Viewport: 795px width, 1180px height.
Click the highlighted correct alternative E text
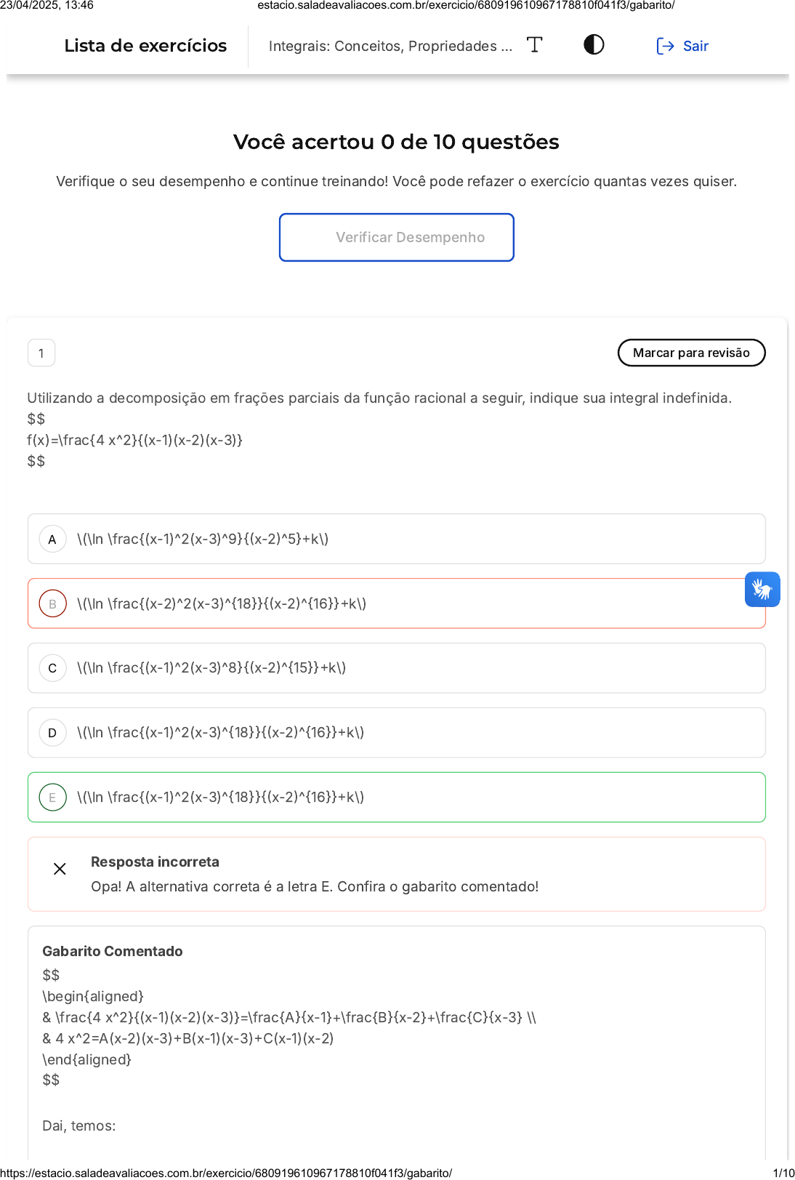click(220, 798)
